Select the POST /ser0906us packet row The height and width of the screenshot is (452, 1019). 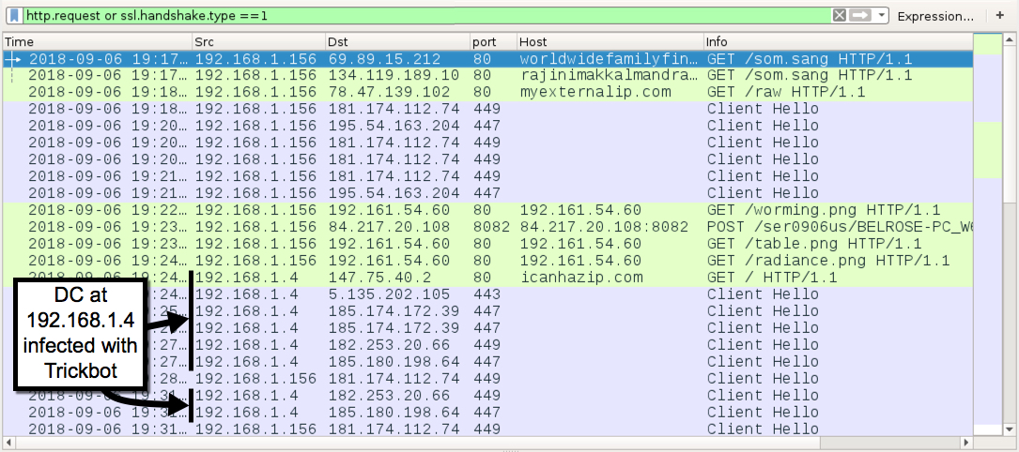488,227
